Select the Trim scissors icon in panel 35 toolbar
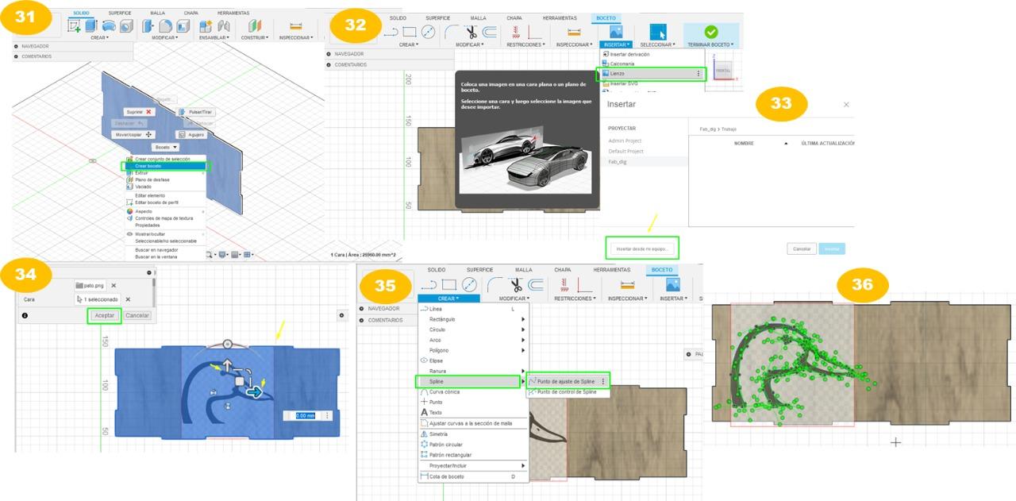The width and height of the screenshot is (1016, 501). click(x=517, y=286)
